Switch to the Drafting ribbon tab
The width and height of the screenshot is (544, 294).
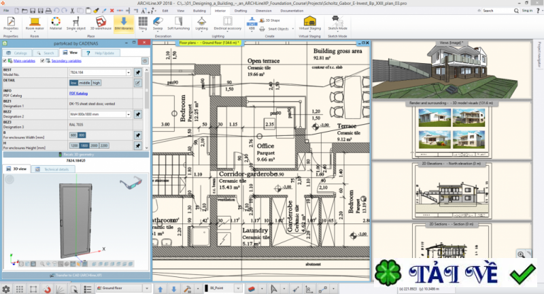(x=241, y=11)
